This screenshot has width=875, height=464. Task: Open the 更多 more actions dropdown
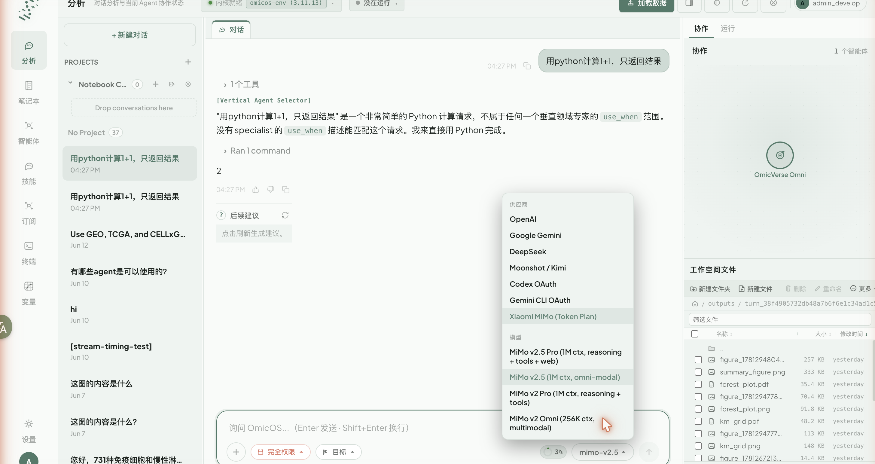(x=862, y=288)
